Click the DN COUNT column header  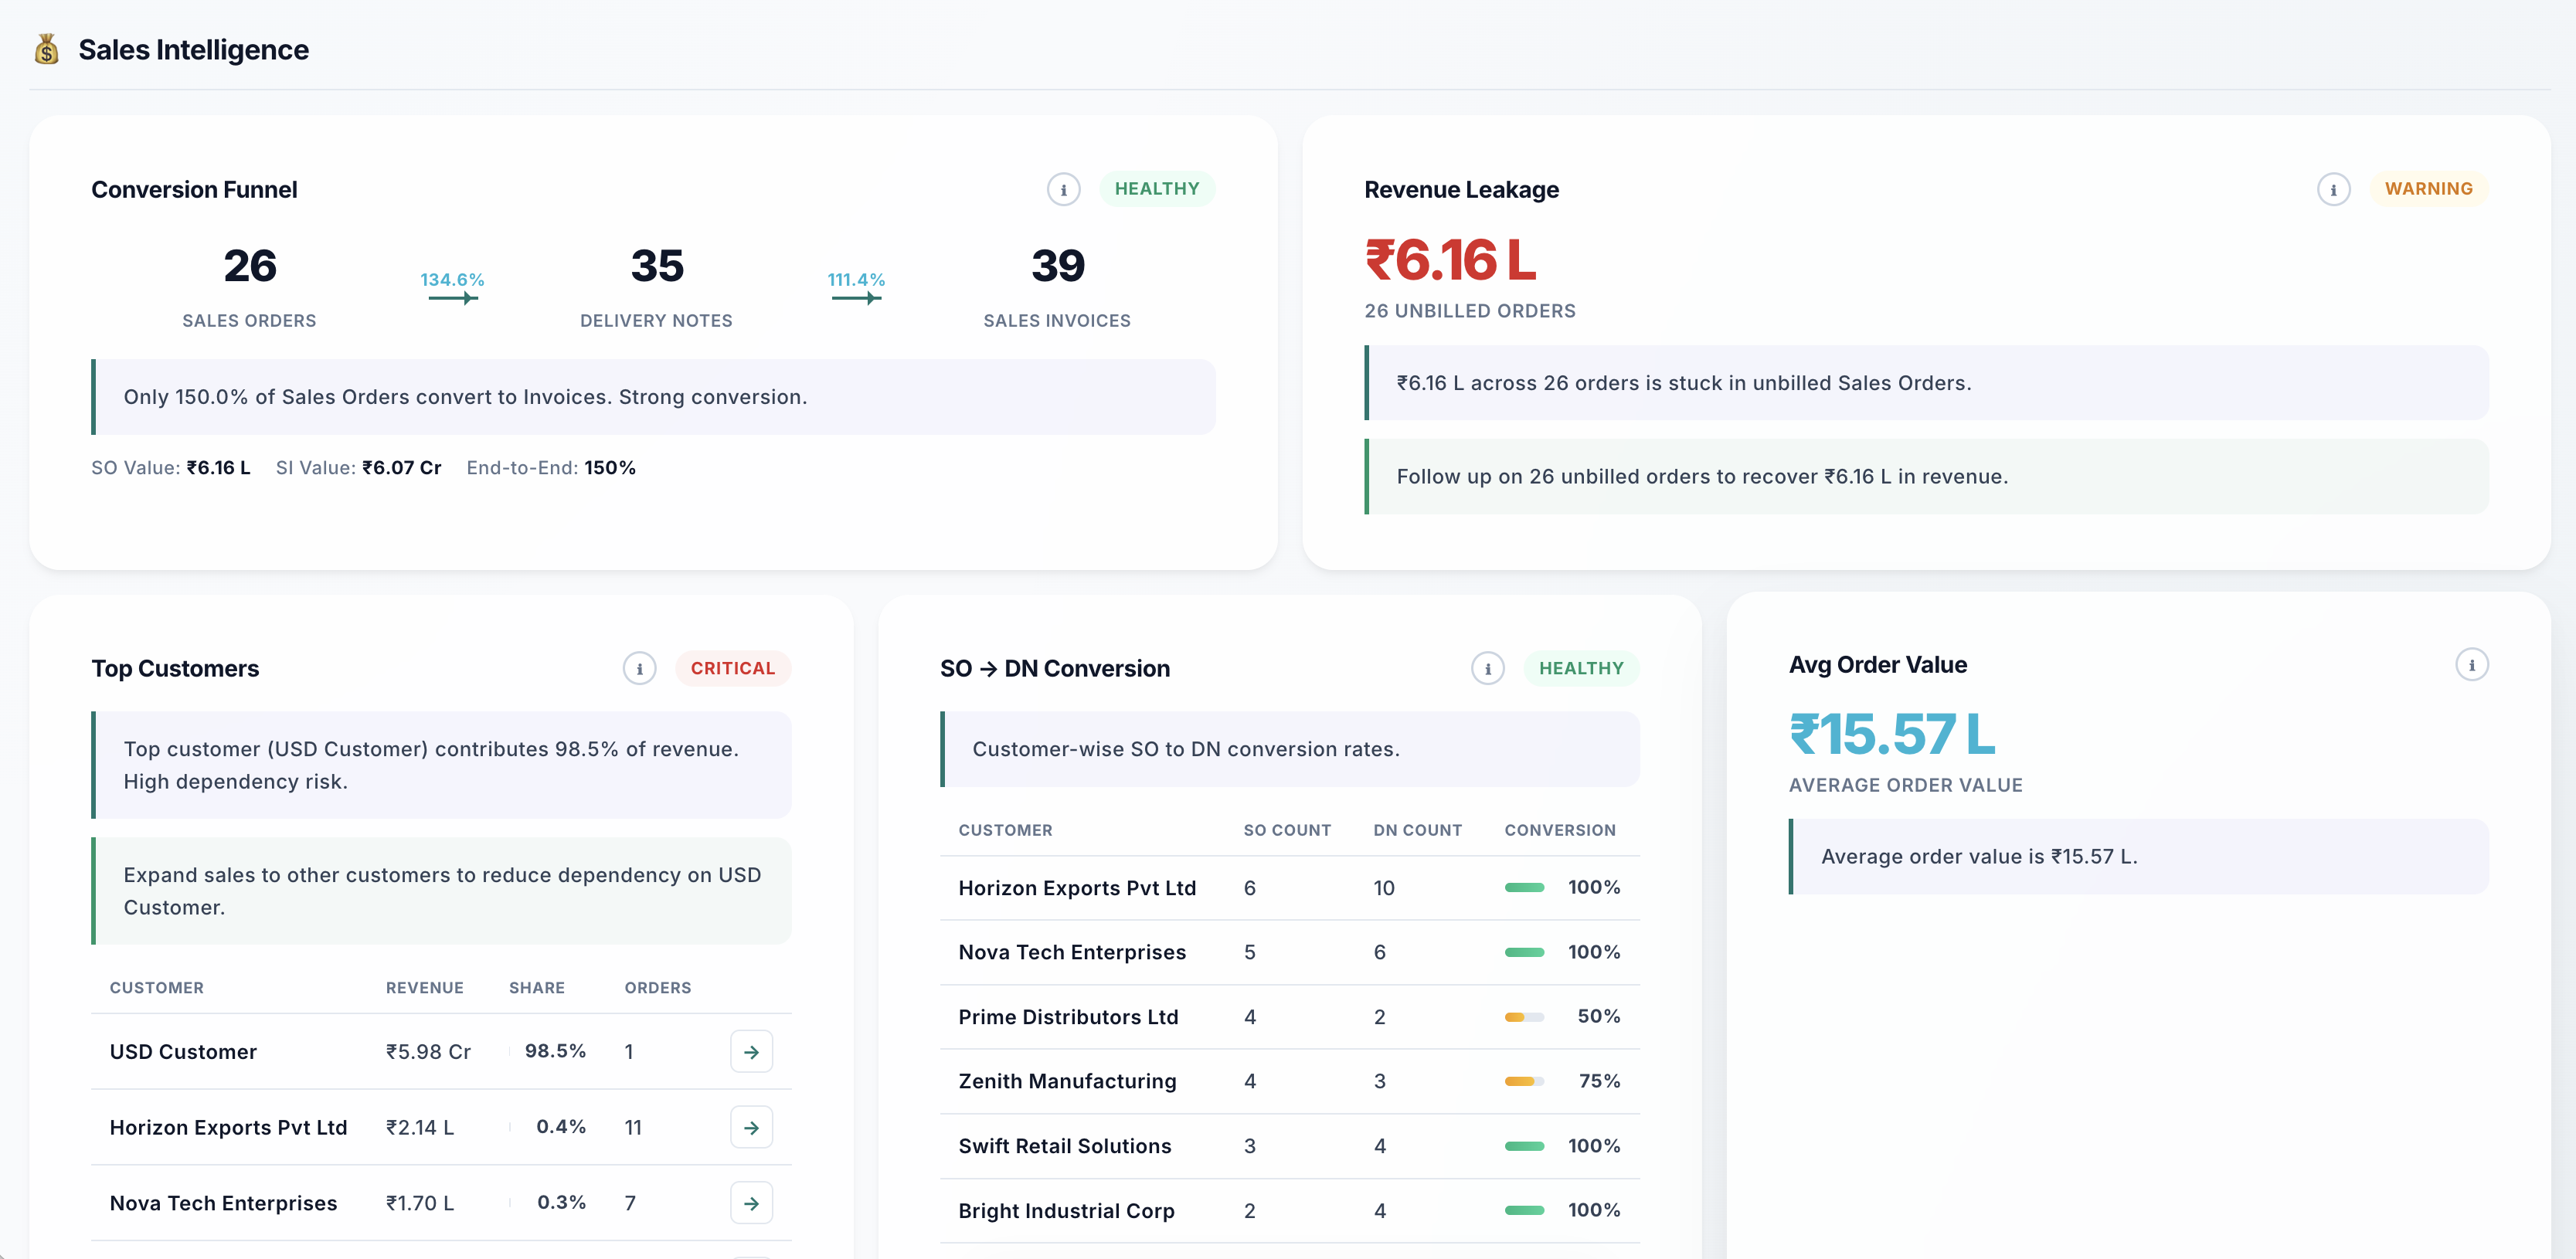(x=1417, y=830)
